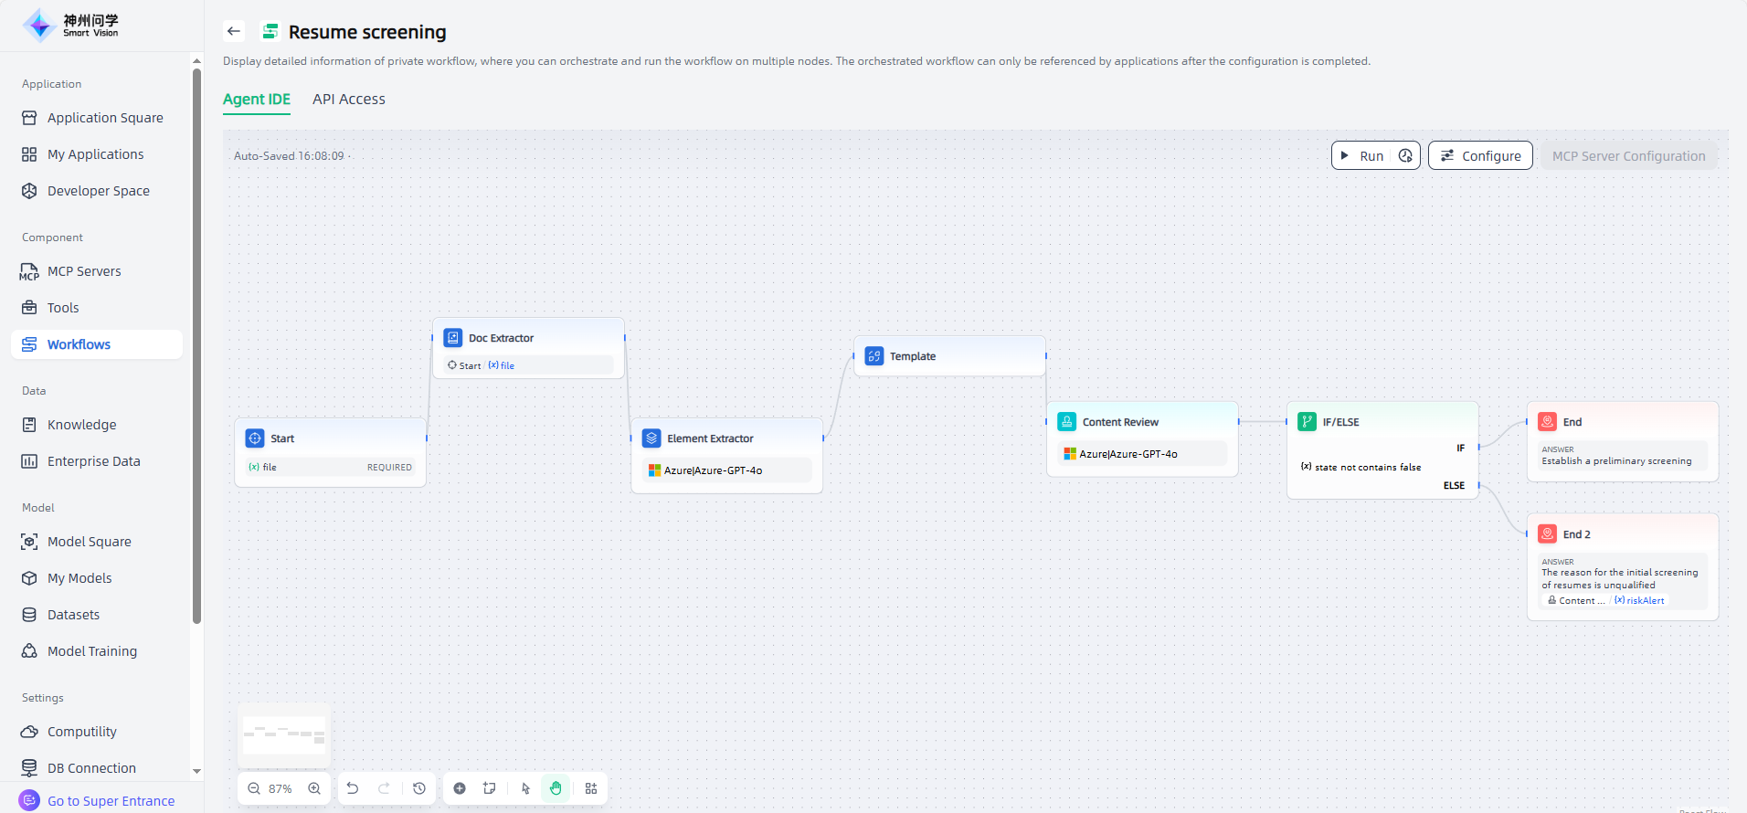This screenshot has height=813, width=1747.
Task: Select the Agent IDE tab
Action: point(257,100)
